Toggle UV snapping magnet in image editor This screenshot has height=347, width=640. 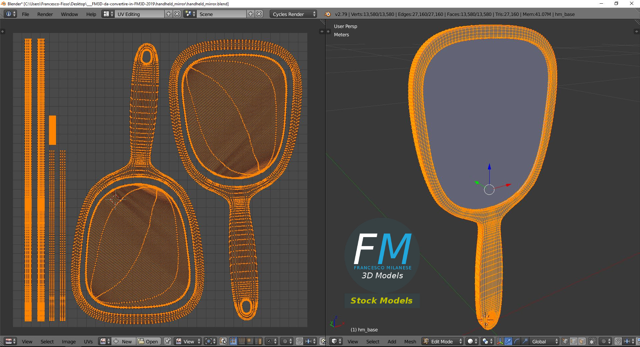click(x=299, y=341)
